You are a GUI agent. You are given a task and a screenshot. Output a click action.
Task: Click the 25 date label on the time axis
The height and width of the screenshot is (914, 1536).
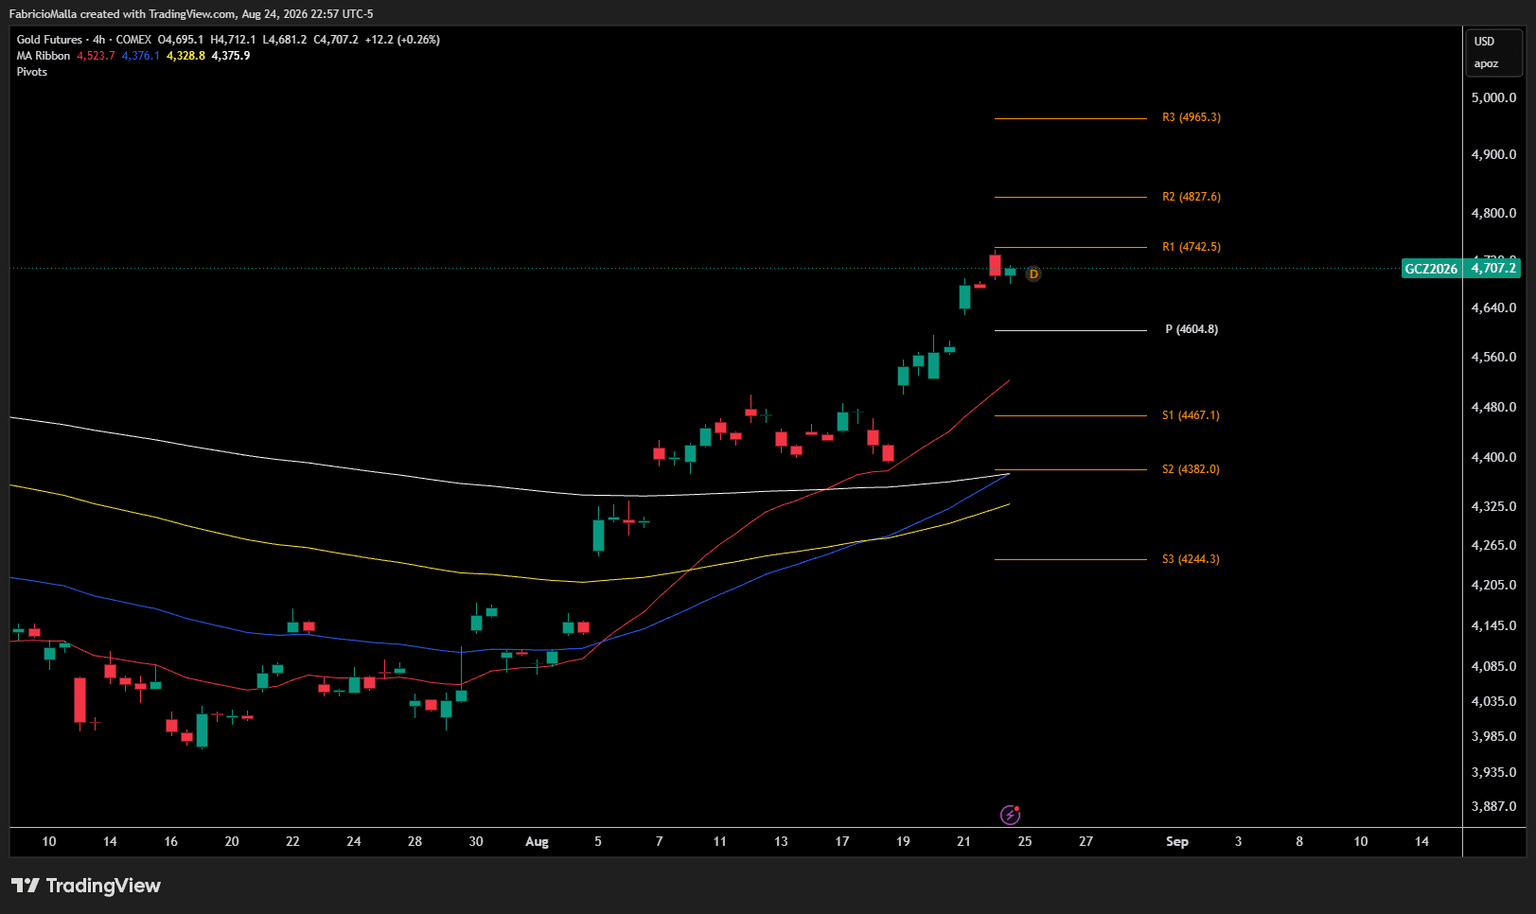[1025, 841]
